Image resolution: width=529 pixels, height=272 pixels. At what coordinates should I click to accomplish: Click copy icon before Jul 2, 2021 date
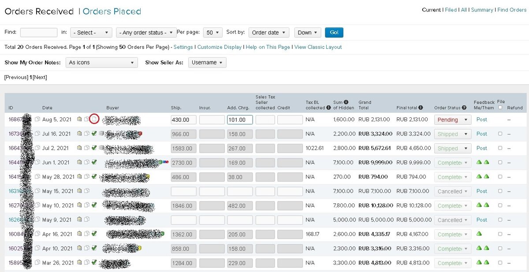37,148
